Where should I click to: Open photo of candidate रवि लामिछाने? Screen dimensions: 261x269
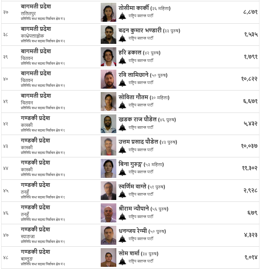point(109,79)
